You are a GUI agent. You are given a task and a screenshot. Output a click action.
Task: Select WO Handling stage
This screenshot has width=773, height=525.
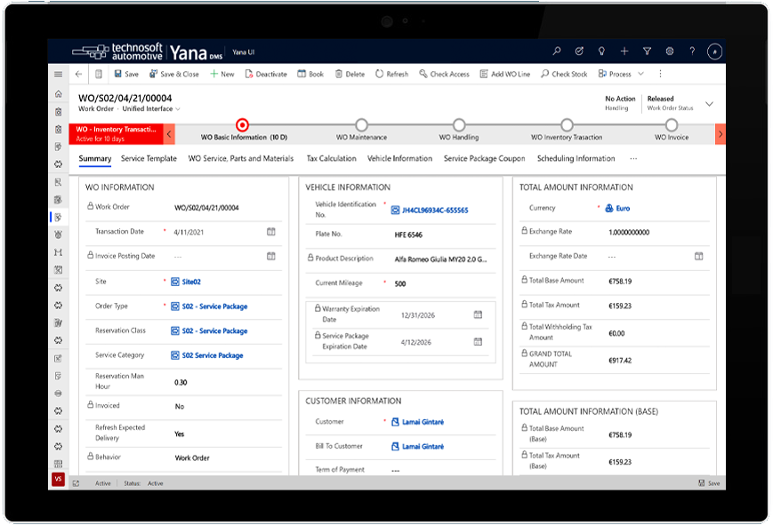pyautogui.click(x=459, y=125)
